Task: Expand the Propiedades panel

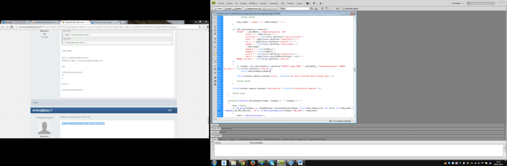Action: click(x=216, y=136)
